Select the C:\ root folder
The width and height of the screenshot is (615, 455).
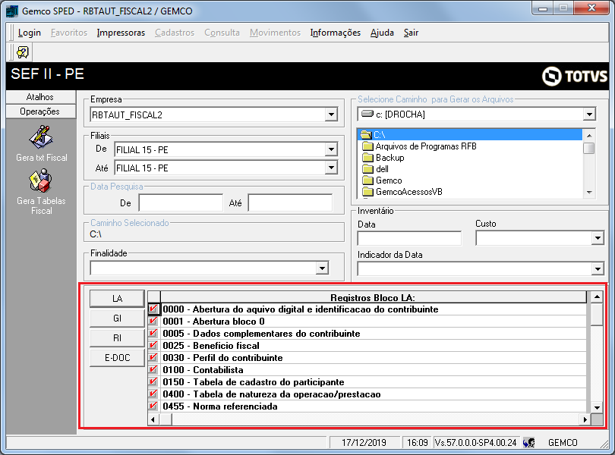tap(469, 135)
